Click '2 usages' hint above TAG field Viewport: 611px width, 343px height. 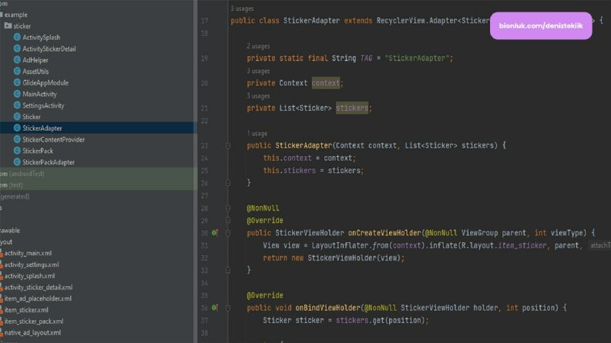258,46
